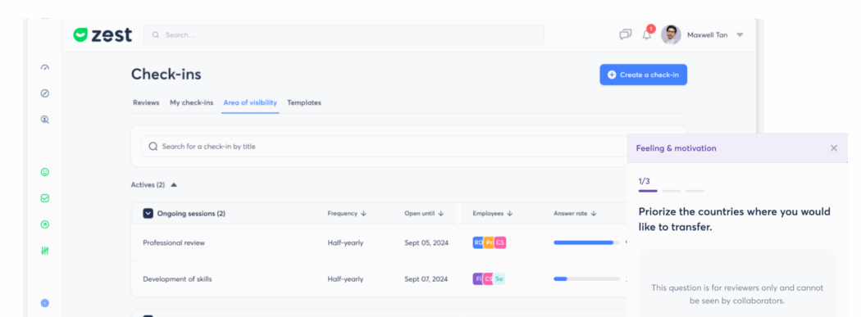Click the Feeling & motivation panel title
The height and width of the screenshot is (317, 861).
click(x=676, y=148)
